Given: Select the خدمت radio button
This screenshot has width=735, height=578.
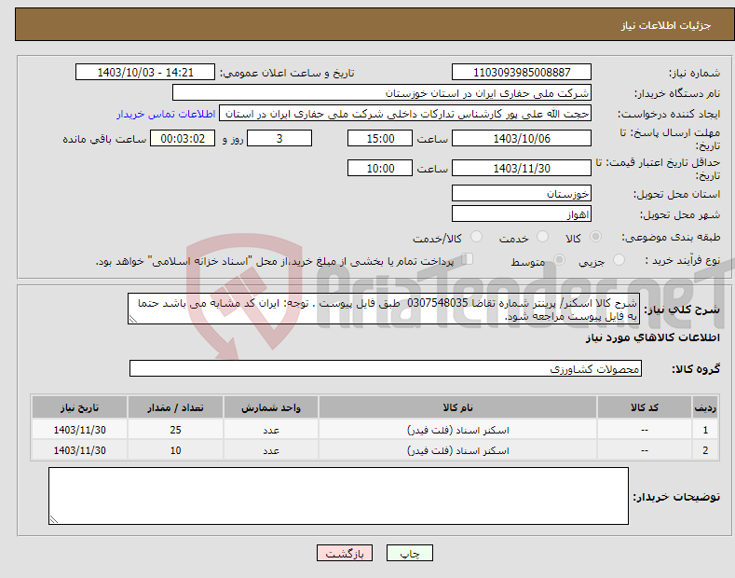Looking at the screenshot, I should (x=542, y=237).
